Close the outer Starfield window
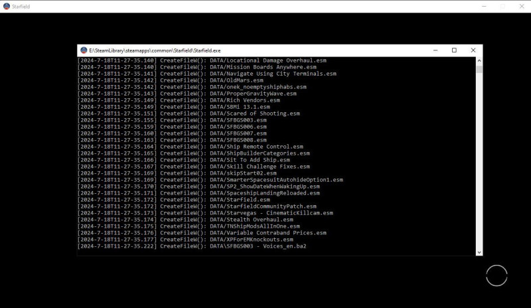 (x=522, y=6)
